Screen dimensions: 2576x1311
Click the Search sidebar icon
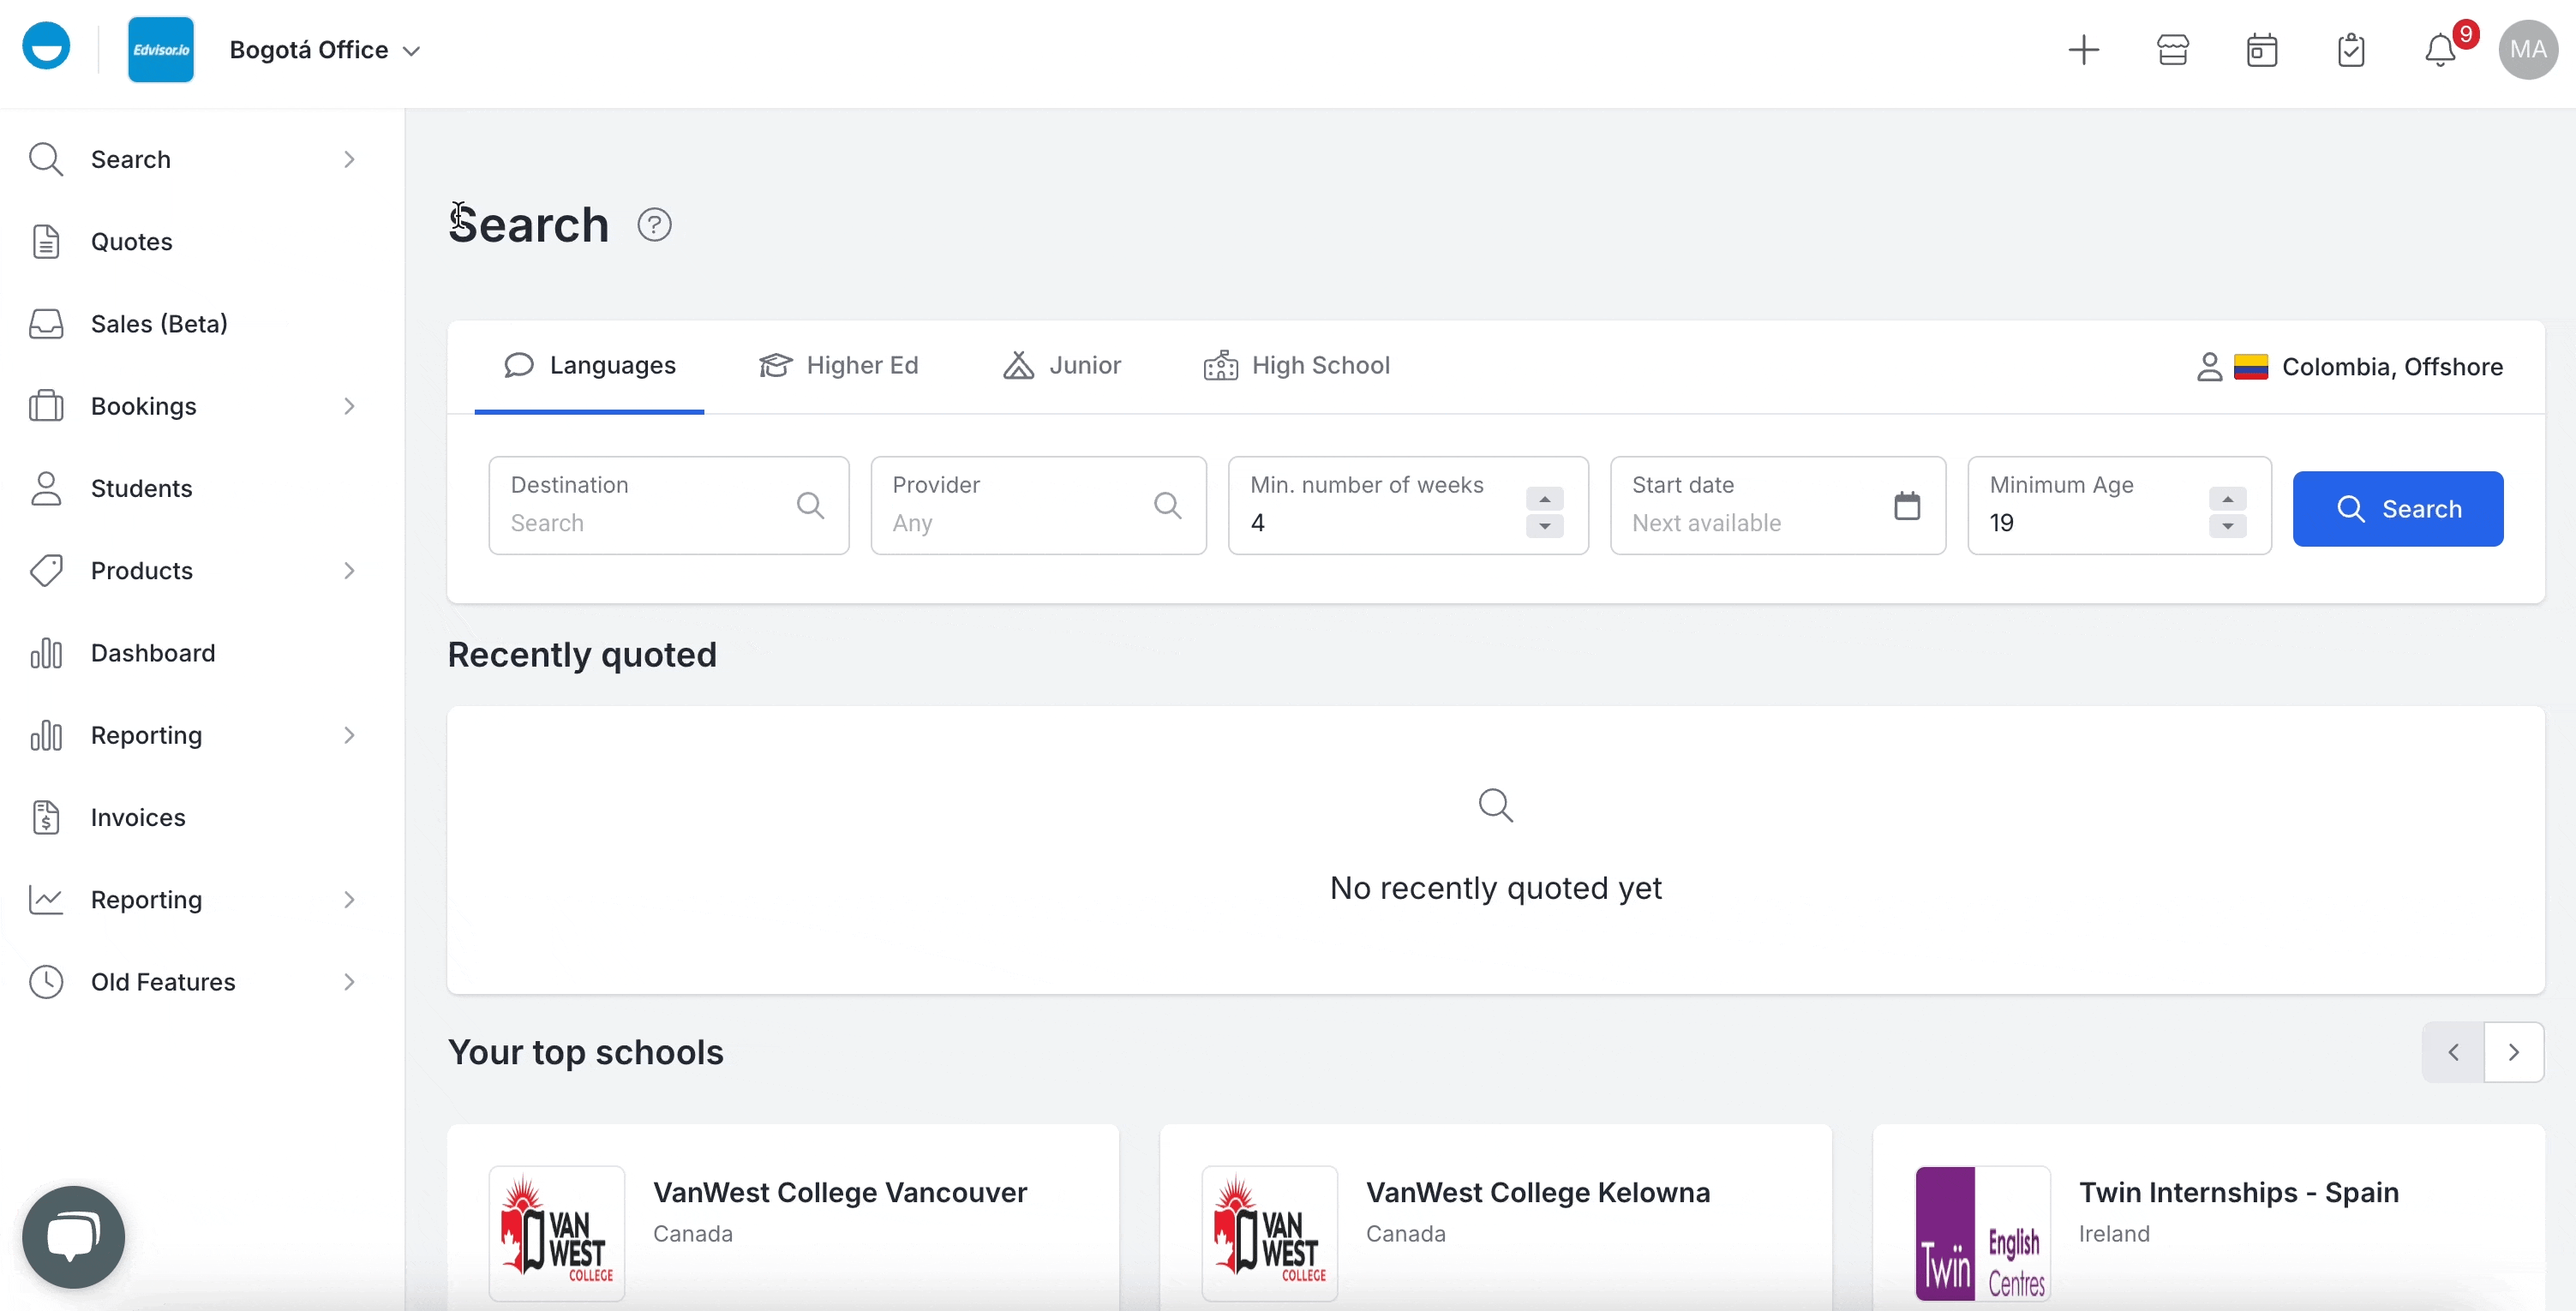point(45,159)
